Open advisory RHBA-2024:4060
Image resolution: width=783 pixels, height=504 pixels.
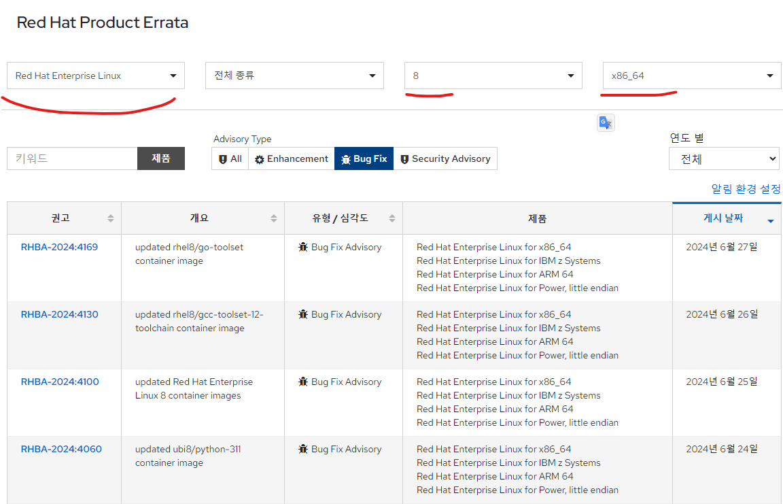pyautogui.click(x=61, y=449)
